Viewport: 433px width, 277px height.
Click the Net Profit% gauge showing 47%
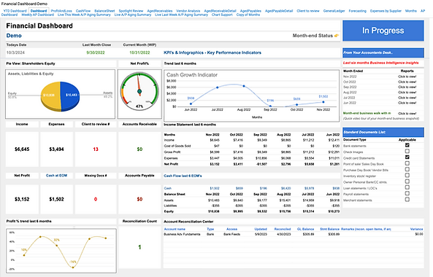(139, 91)
